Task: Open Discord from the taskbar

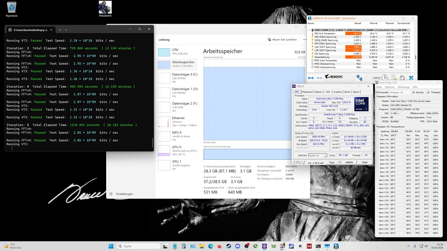Action: 237,246
